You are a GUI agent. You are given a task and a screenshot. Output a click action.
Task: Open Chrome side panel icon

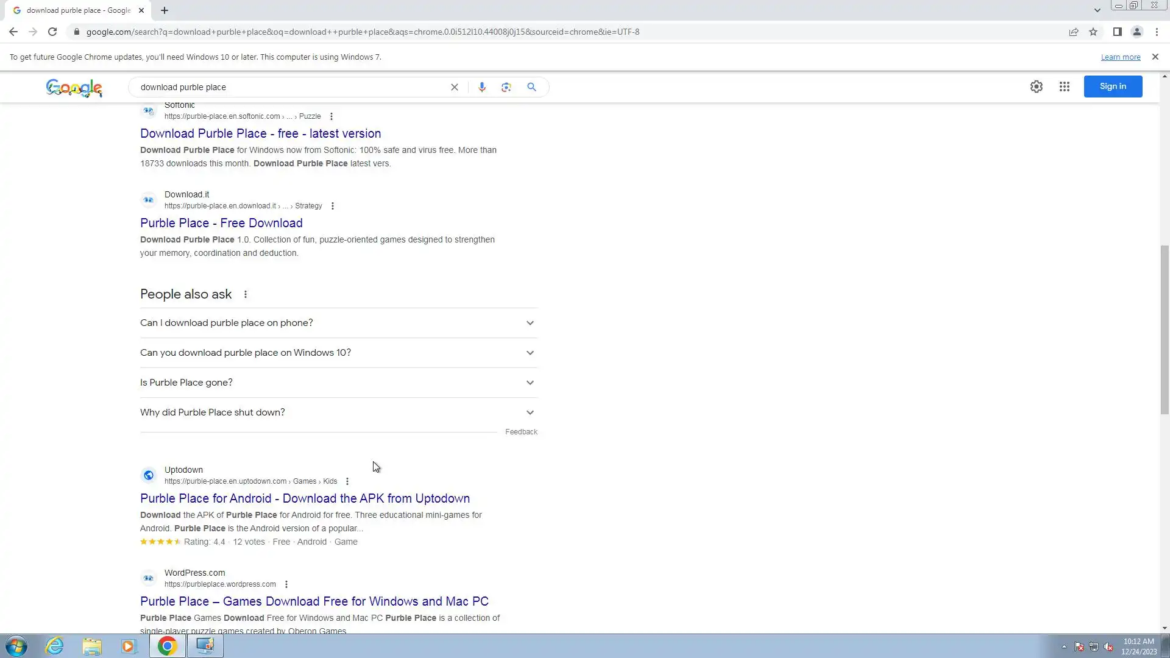tap(1117, 32)
